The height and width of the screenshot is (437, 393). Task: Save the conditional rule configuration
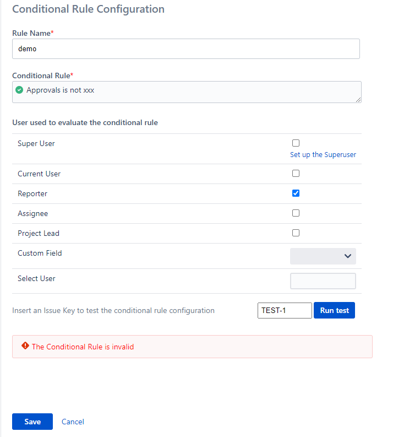point(32,422)
